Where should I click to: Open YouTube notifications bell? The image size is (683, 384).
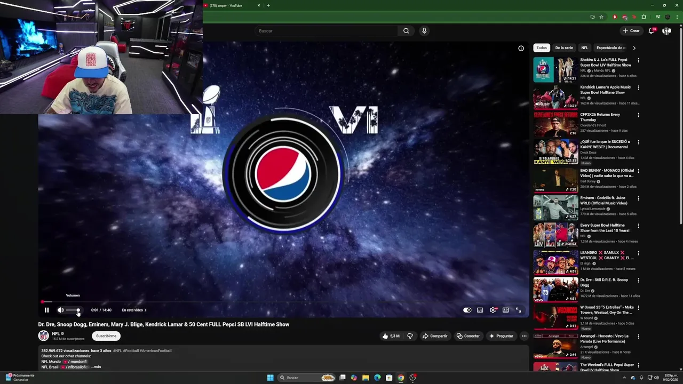(x=651, y=31)
